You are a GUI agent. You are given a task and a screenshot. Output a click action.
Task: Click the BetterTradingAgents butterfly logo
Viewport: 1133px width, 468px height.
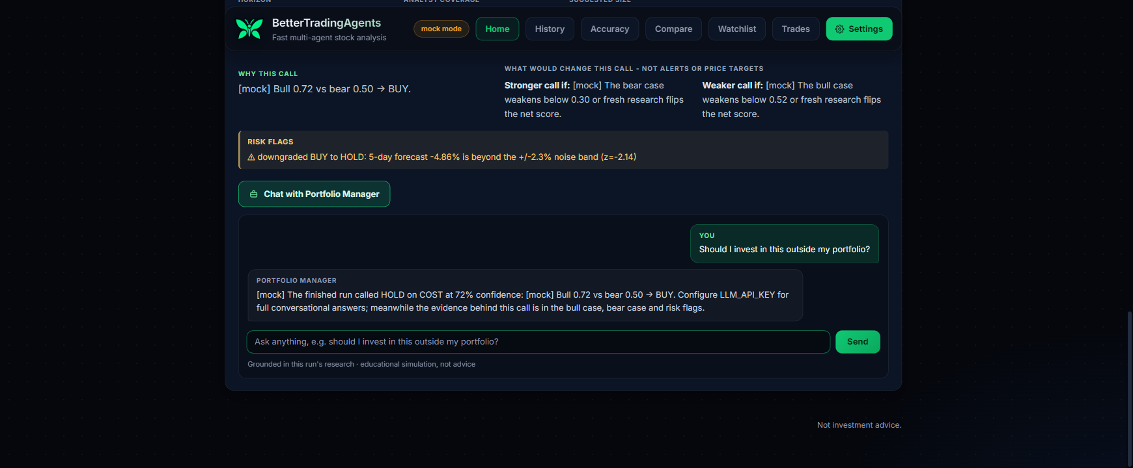pyautogui.click(x=249, y=29)
